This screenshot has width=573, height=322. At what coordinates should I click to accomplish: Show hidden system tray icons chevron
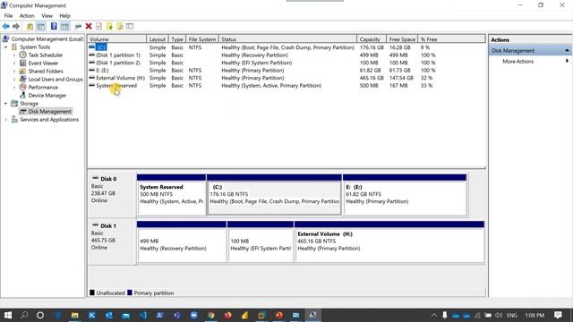pyautogui.click(x=433, y=315)
